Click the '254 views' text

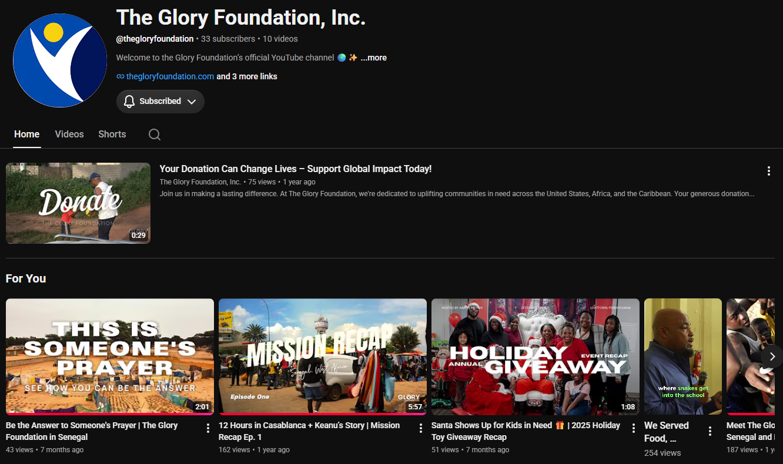coord(662,453)
